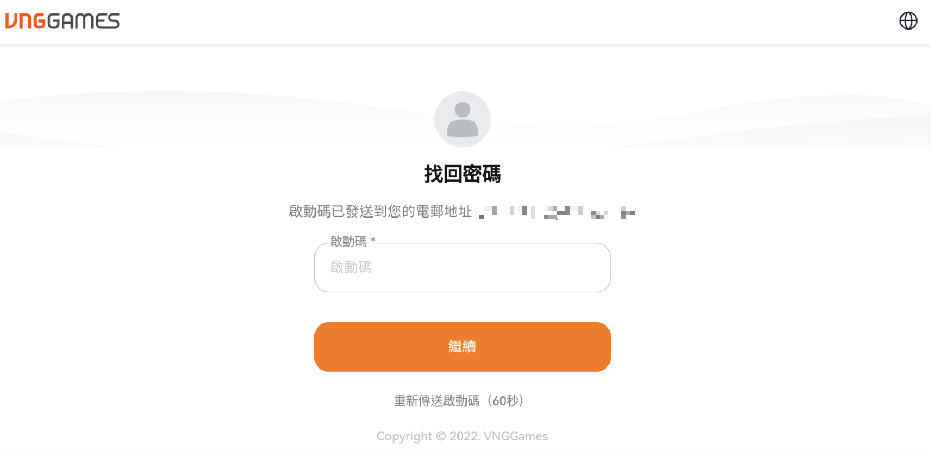Click the person silhouette inside the avatar circle
The width and height of the screenshot is (931, 455).
point(462,120)
